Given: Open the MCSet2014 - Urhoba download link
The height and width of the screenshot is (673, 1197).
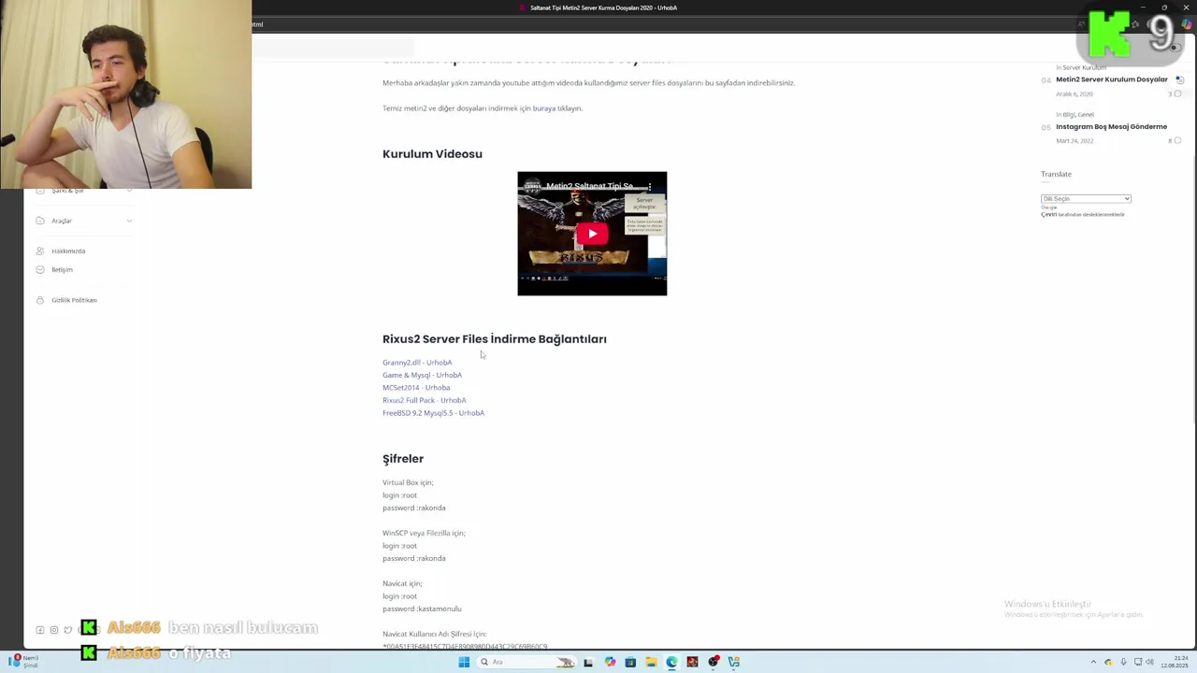Looking at the screenshot, I should [416, 388].
